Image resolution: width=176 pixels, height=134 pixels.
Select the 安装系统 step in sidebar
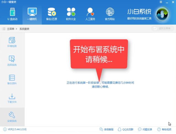pos(12,117)
